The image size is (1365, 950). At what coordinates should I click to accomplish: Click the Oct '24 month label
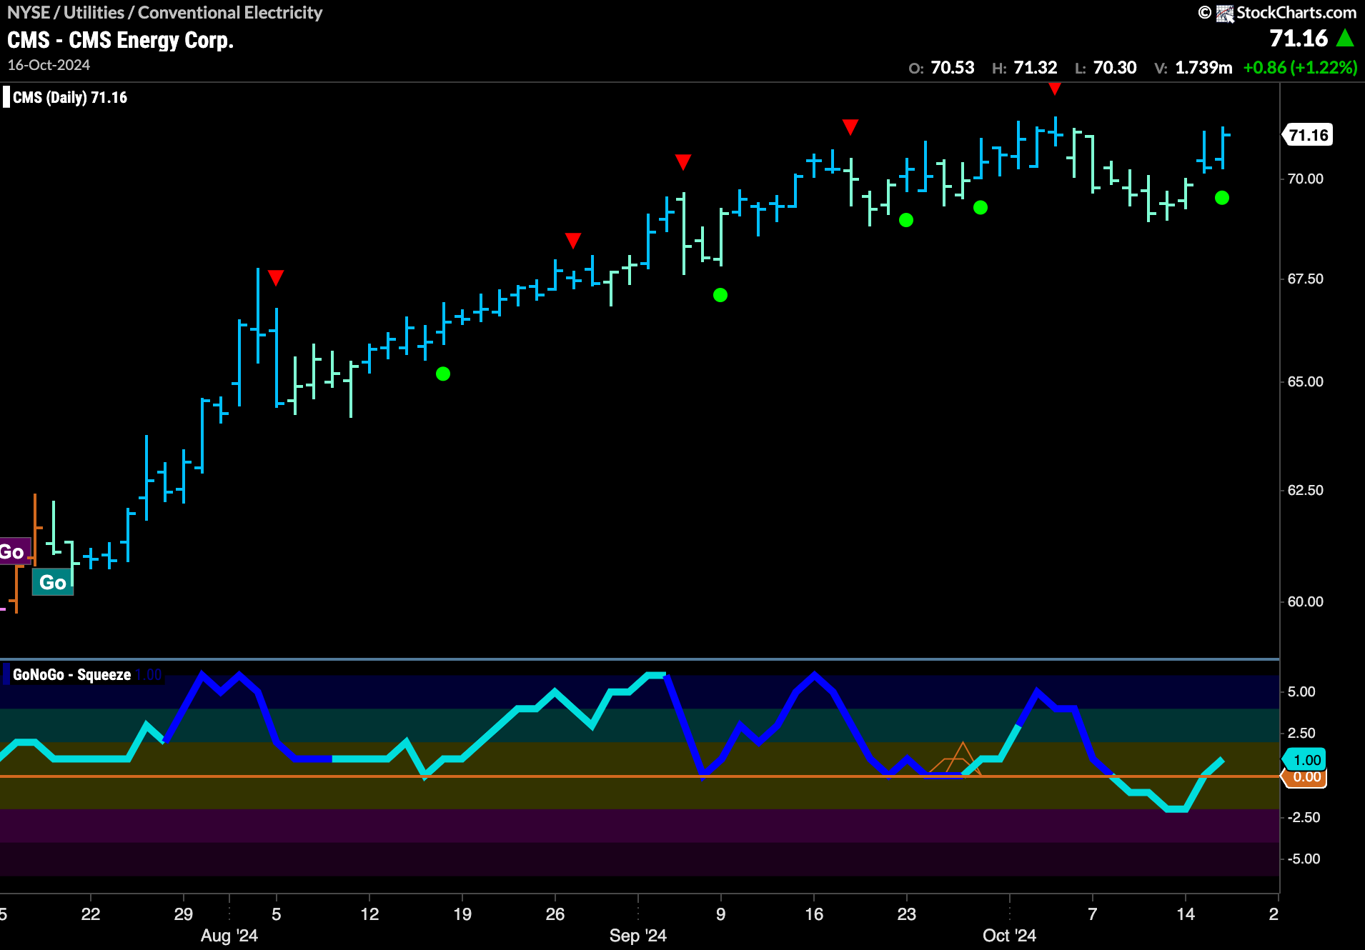(x=1009, y=936)
